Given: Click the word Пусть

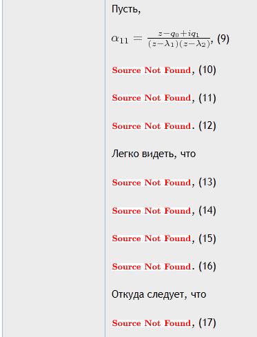Looking at the screenshot, I should [x=126, y=9].
